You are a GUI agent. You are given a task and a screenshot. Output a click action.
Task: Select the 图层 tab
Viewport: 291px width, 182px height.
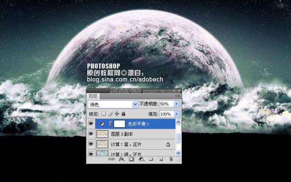[93, 96]
